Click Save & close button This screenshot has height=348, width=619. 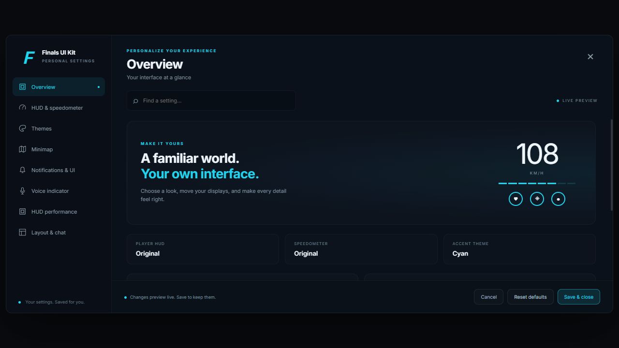click(x=578, y=297)
